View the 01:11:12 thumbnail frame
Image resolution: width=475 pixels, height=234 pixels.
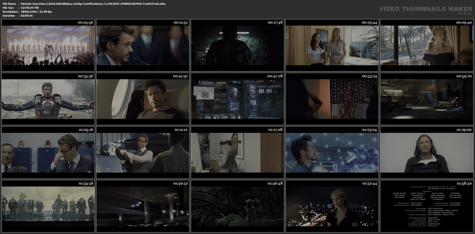pos(143,153)
